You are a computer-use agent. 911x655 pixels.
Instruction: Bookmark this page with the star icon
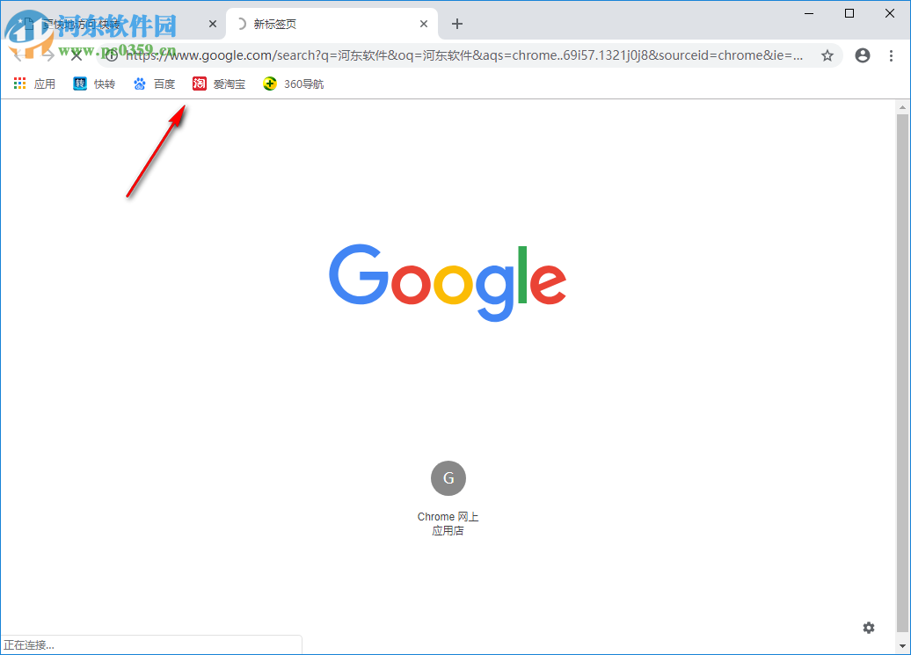pyautogui.click(x=827, y=55)
